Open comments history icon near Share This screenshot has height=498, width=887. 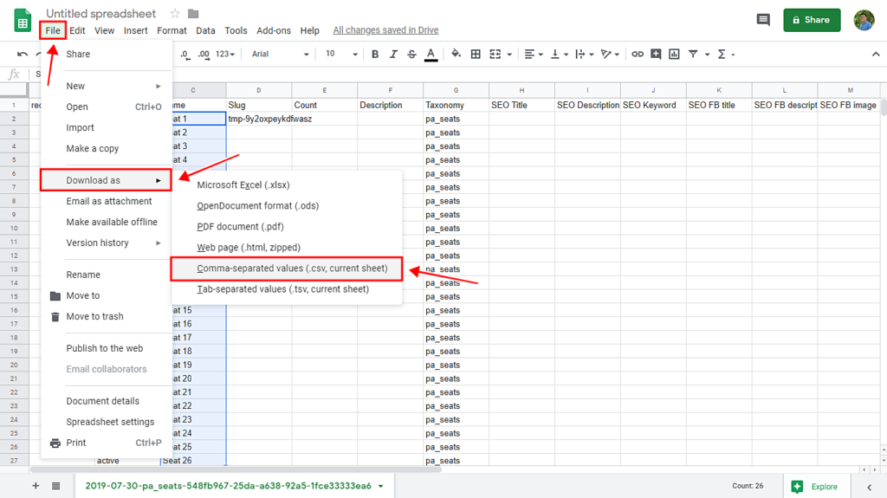point(763,20)
